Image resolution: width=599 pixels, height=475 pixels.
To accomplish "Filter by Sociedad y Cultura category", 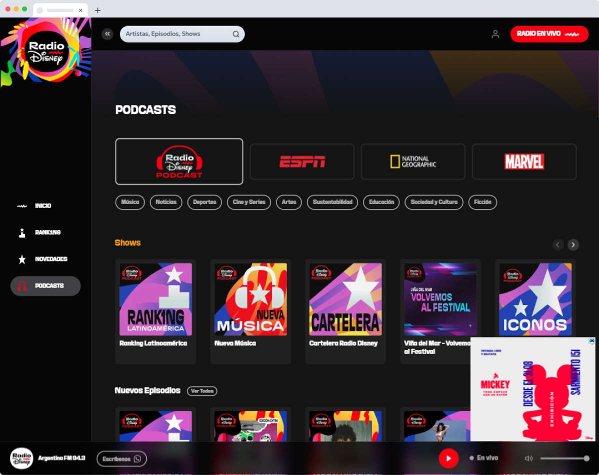I will click(x=434, y=202).
